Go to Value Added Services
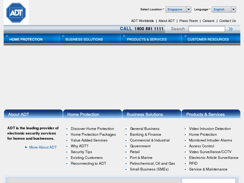 click(89, 140)
